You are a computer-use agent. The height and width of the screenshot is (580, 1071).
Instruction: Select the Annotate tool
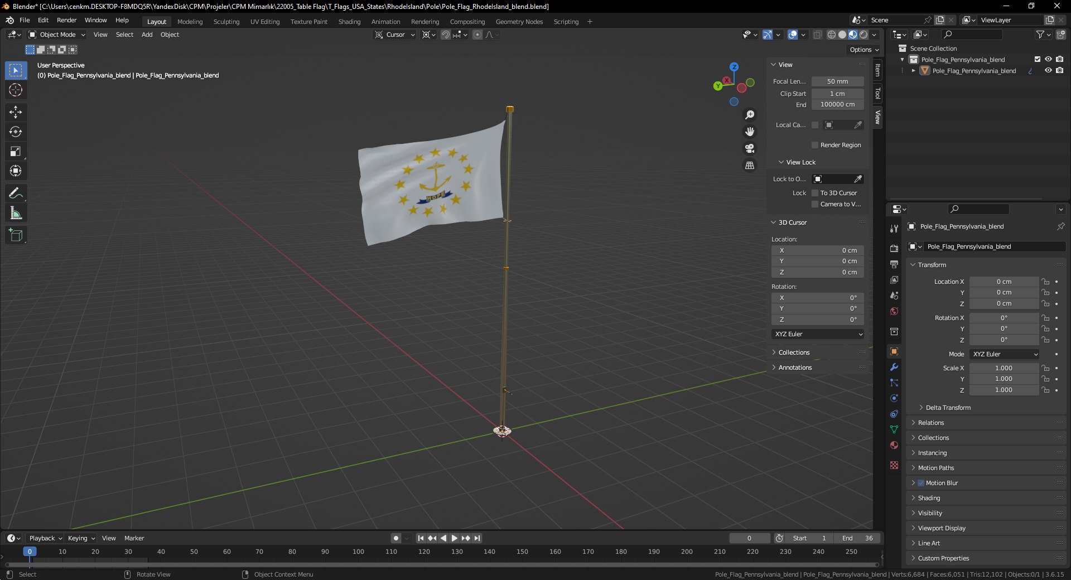[16, 194]
